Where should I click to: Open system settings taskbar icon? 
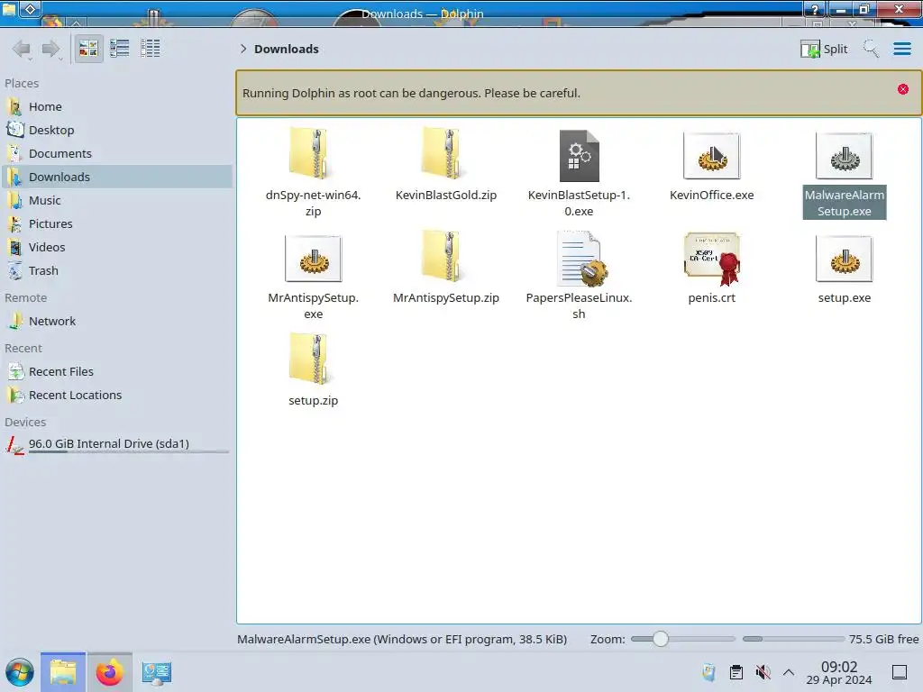[x=156, y=672]
